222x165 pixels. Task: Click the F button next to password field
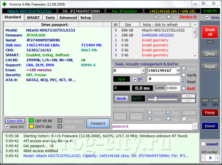[x=195, y=126]
